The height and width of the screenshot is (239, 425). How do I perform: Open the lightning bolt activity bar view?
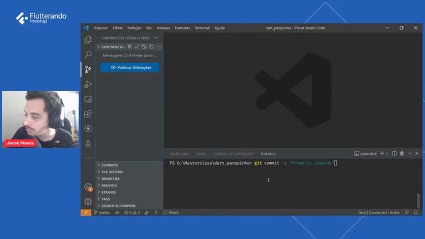[x=88, y=128]
